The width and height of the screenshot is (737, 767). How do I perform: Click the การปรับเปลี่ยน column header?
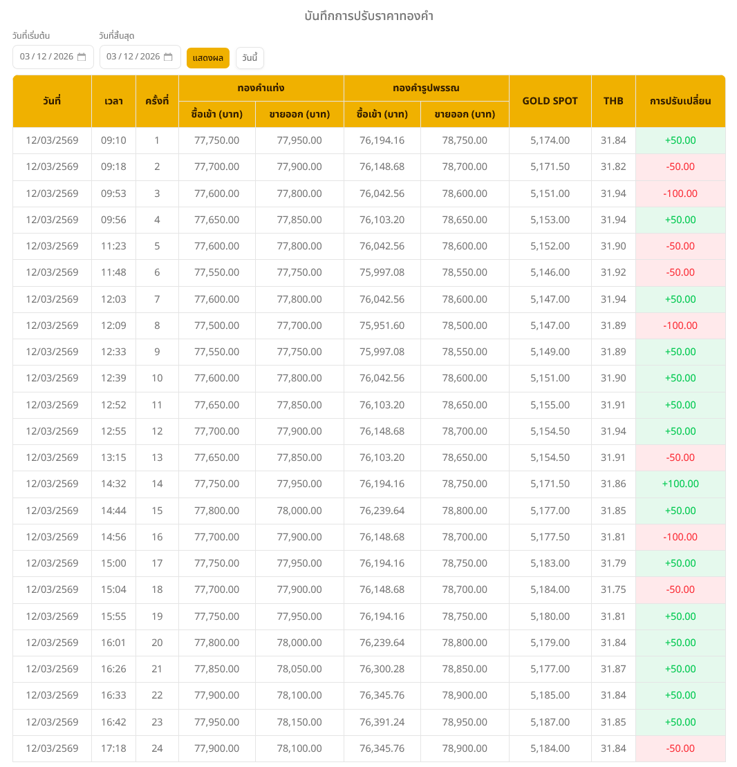coord(680,101)
